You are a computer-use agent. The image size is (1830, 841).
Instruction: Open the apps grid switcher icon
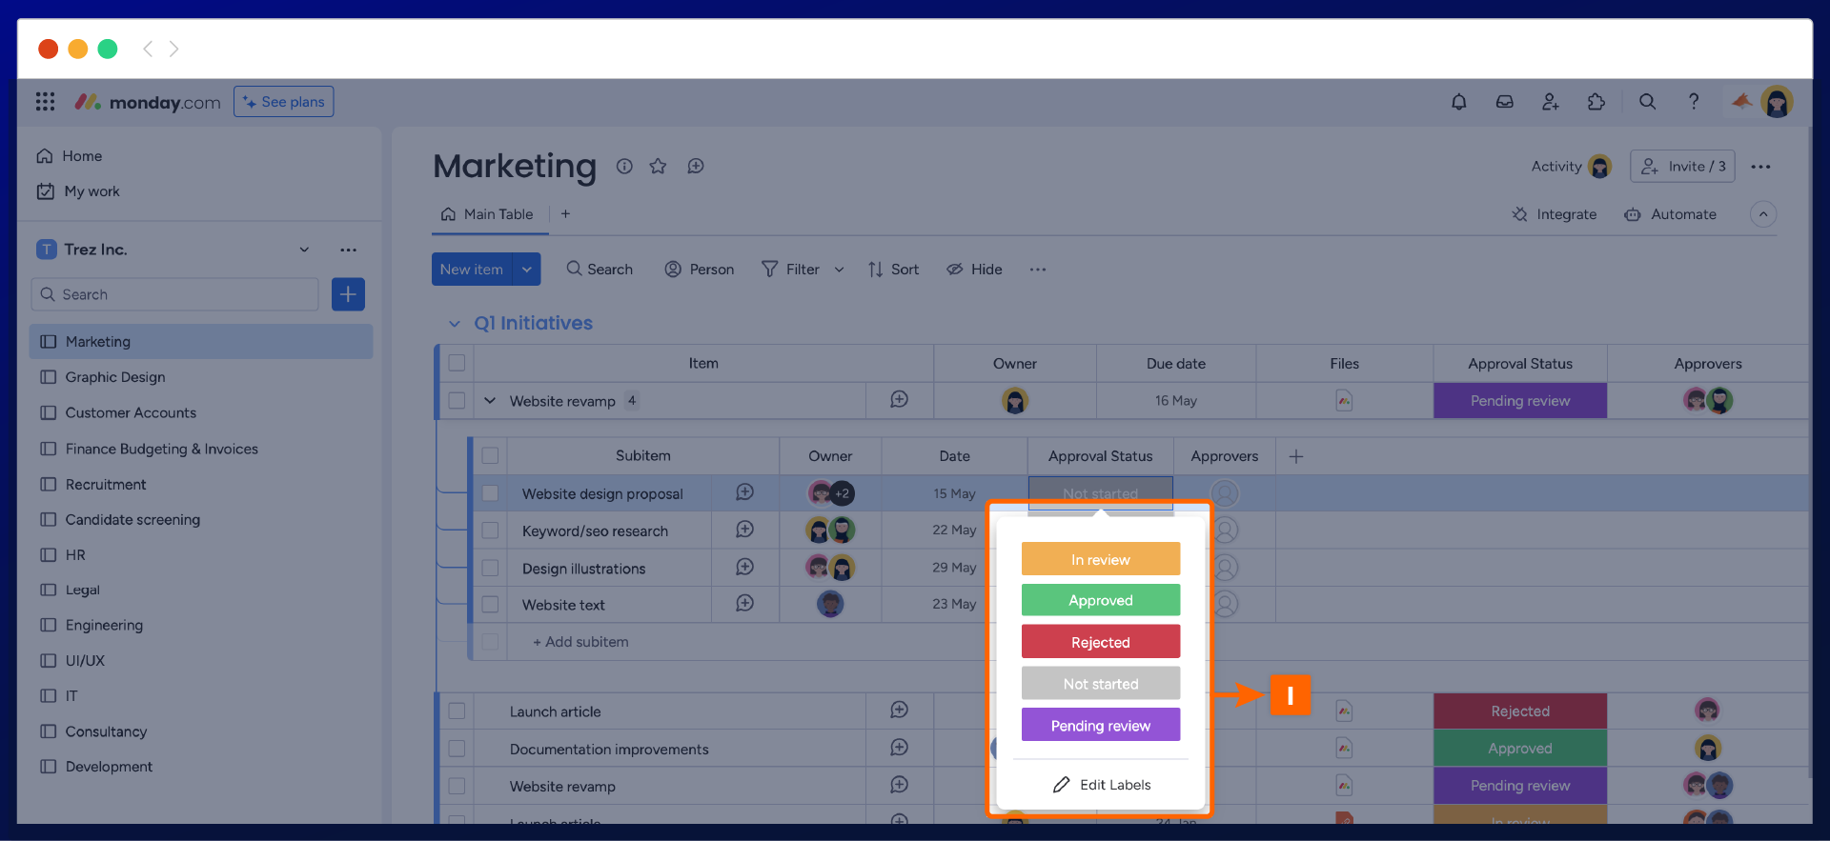[x=45, y=102]
